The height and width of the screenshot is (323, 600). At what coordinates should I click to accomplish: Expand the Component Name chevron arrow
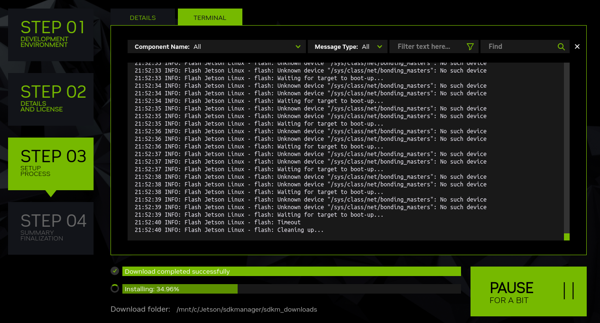298,46
